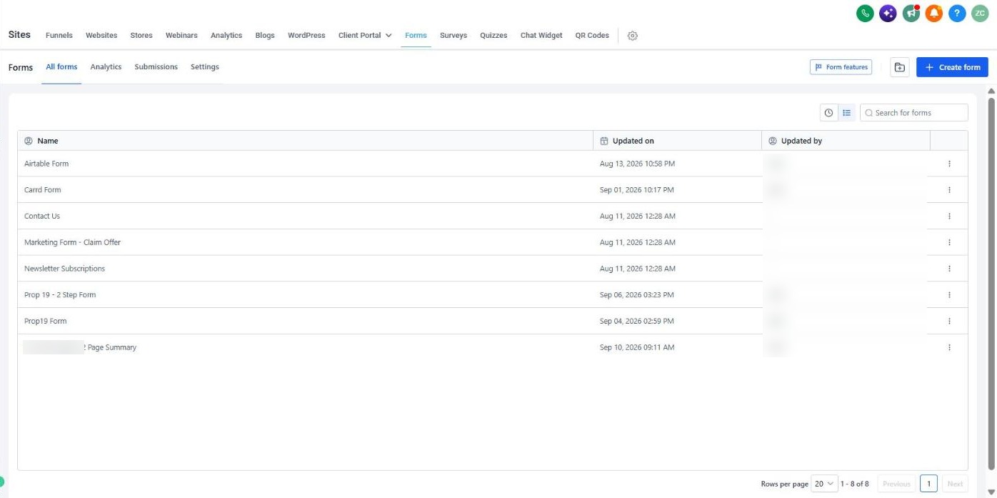Open actions menu for Page Summary row
This screenshot has height=498, width=997.
949,347
